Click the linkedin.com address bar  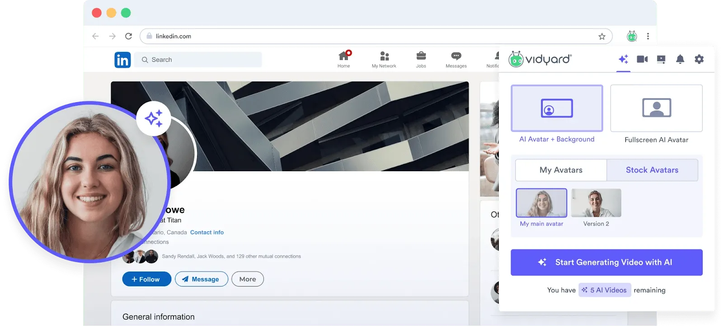pos(376,37)
